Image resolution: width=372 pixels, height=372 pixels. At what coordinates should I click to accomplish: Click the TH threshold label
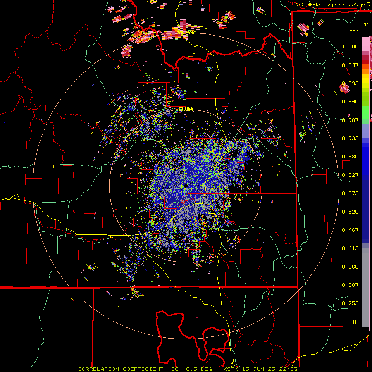[355, 322]
